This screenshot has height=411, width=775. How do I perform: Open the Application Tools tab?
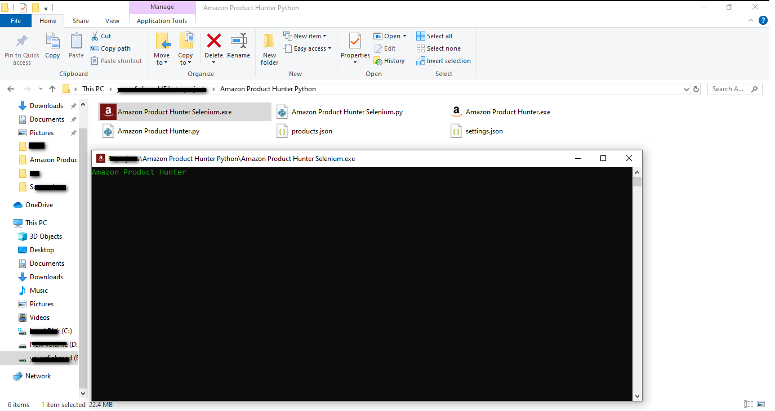(162, 21)
